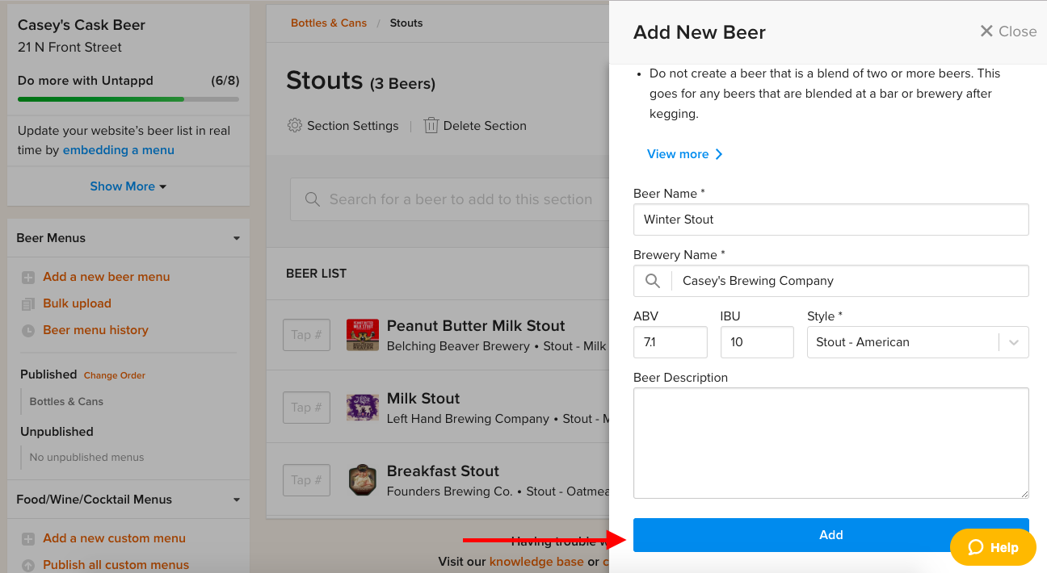Click the Breakfast Stout beer name
This screenshot has width=1047, height=573.
pos(443,471)
